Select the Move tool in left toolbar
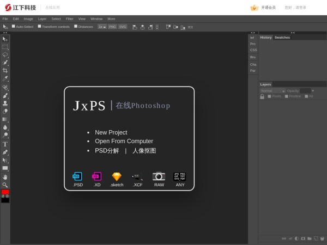Viewport: 327px width, 245px height. (5, 39)
